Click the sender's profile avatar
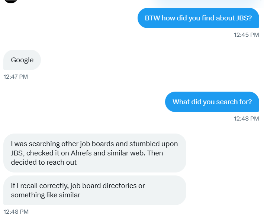 click(x=11, y=1)
